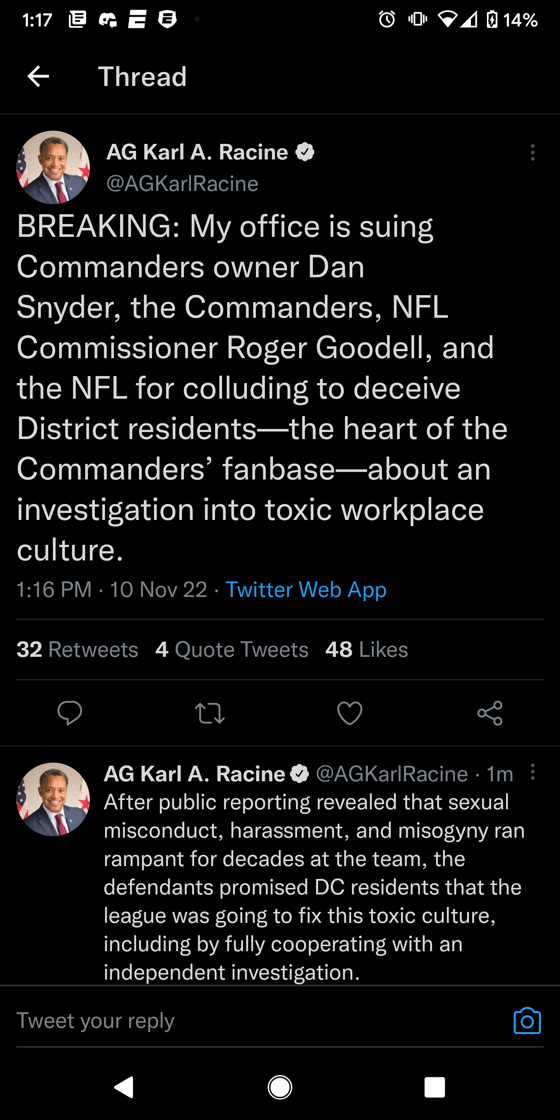Open the Twitter Web App link
This screenshot has height=1120, width=560.
pyautogui.click(x=306, y=590)
